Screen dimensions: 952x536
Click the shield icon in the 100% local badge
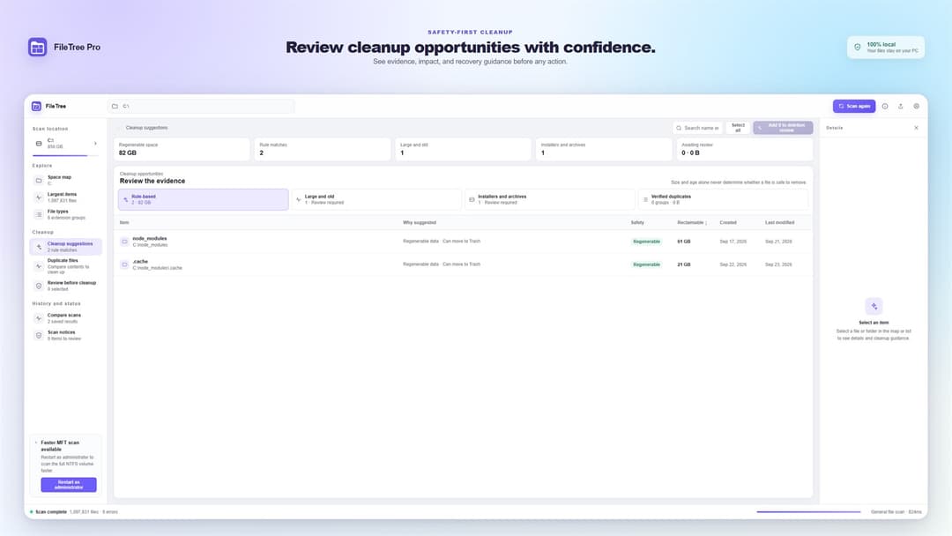click(858, 48)
